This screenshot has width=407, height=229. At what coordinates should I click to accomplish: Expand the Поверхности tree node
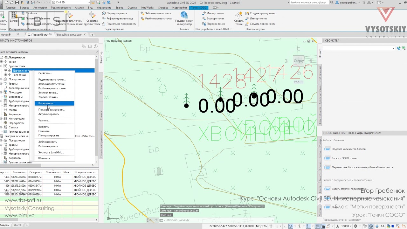(2, 79)
